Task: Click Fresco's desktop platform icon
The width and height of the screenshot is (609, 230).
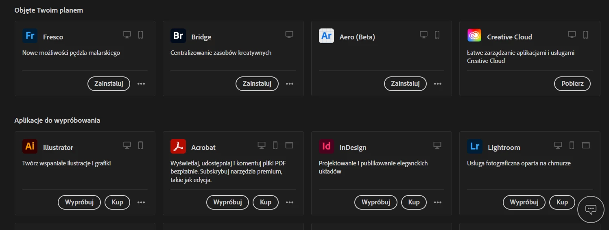Action: click(127, 35)
